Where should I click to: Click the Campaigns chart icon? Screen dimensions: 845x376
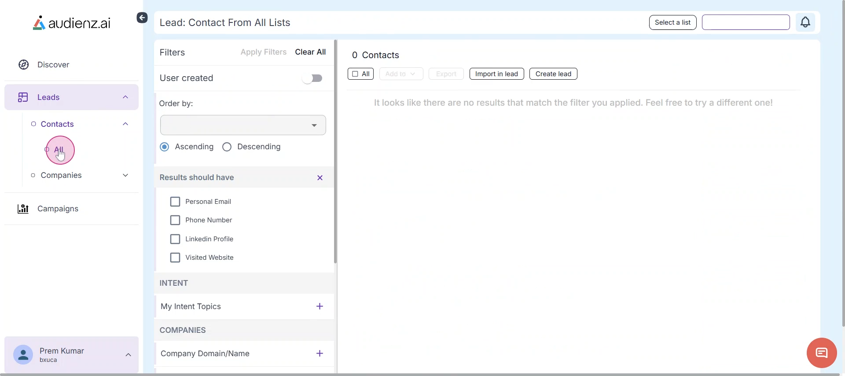pyautogui.click(x=23, y=209)
